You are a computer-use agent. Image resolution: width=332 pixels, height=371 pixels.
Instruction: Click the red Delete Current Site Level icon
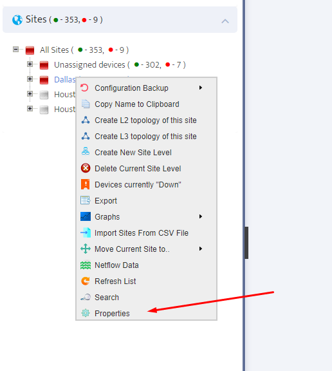coord(86,168)
